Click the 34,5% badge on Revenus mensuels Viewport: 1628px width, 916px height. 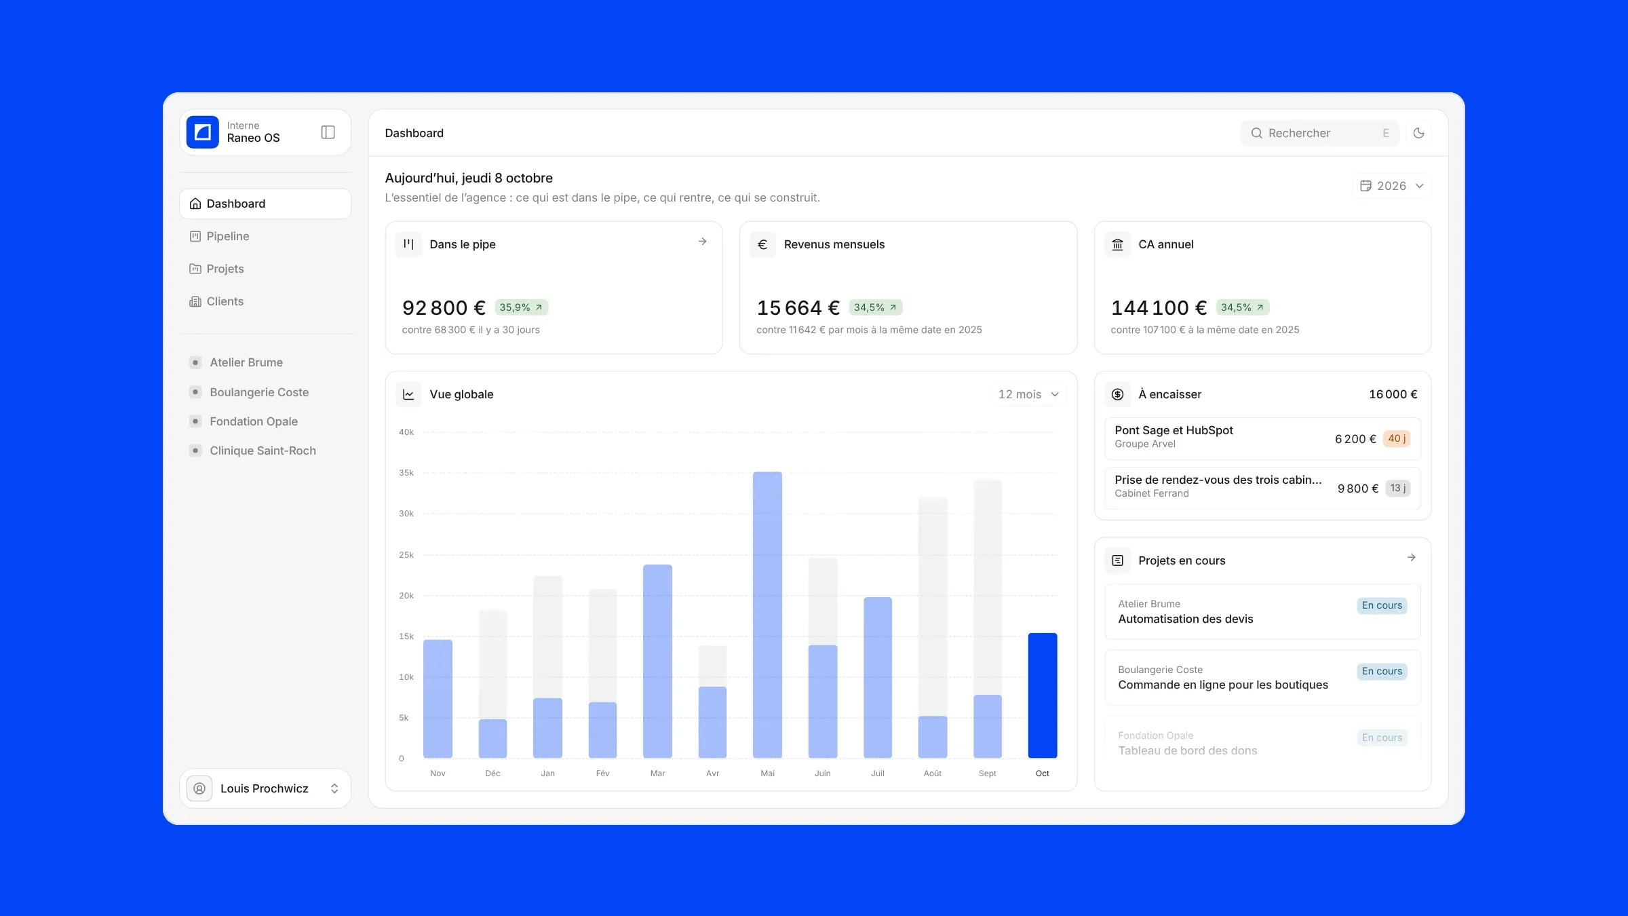[875, 307]
